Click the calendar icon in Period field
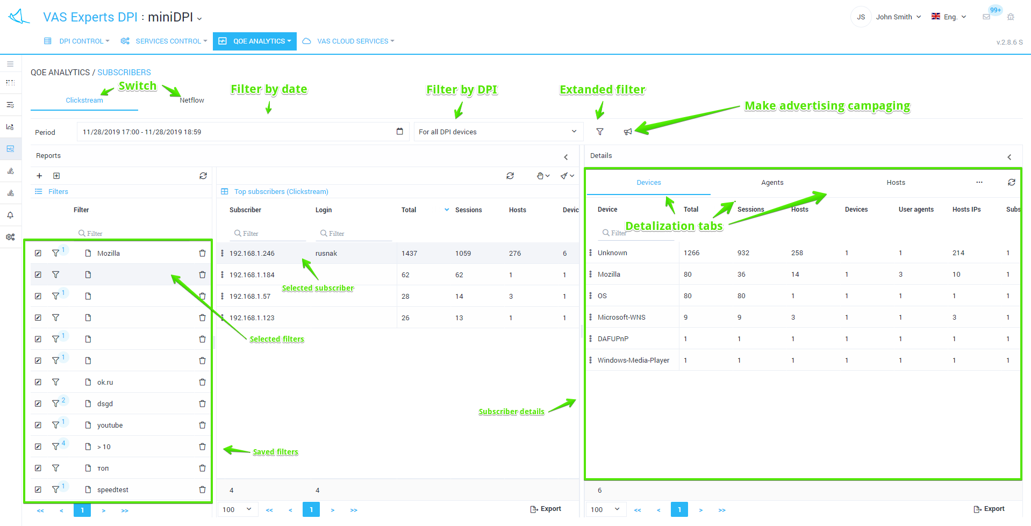1031x526 pixels. coord(399,132)
